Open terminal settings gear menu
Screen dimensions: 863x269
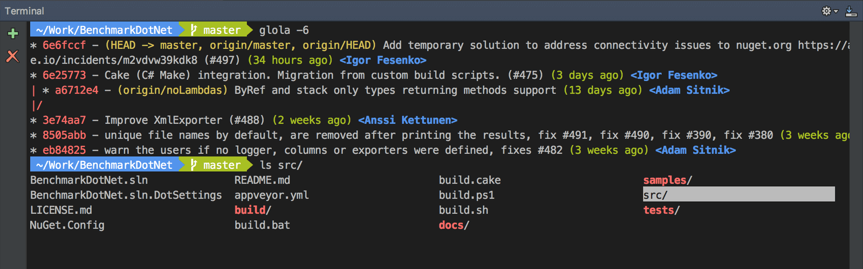830,11
